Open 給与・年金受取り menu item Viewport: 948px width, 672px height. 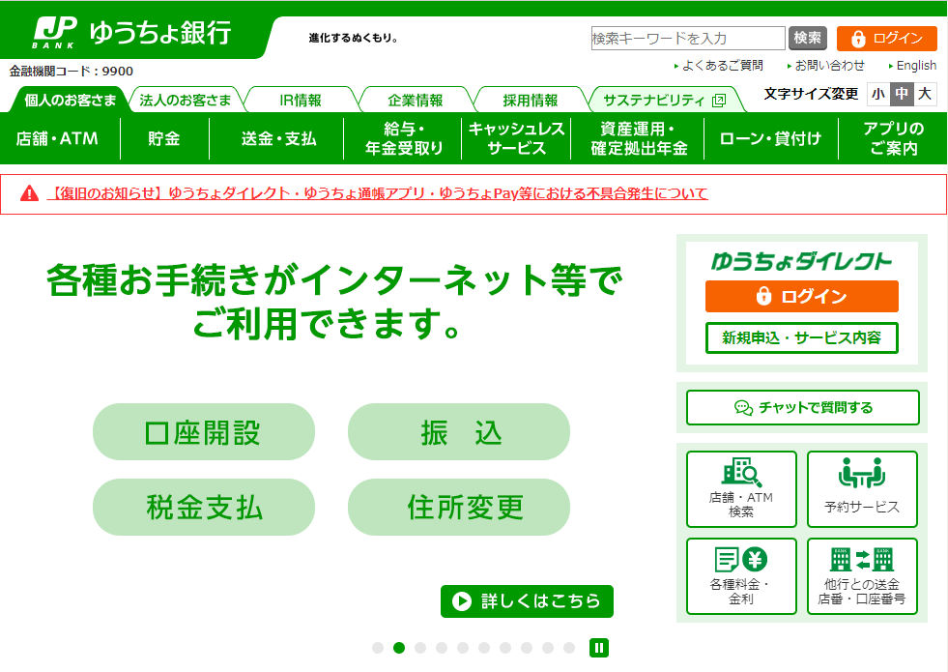[x=404, y=138]
